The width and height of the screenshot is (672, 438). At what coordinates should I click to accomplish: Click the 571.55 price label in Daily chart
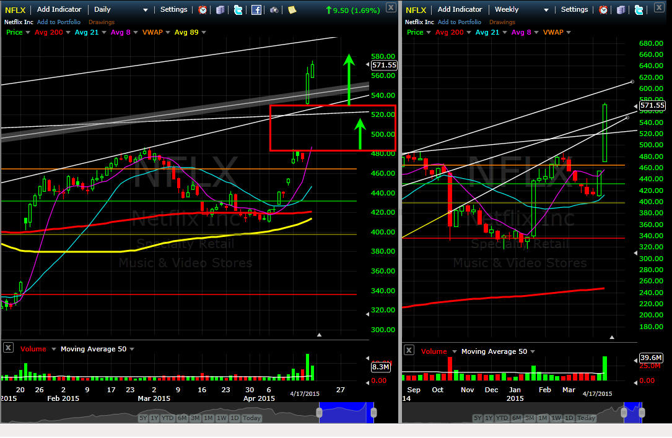(x=384, y=65)
